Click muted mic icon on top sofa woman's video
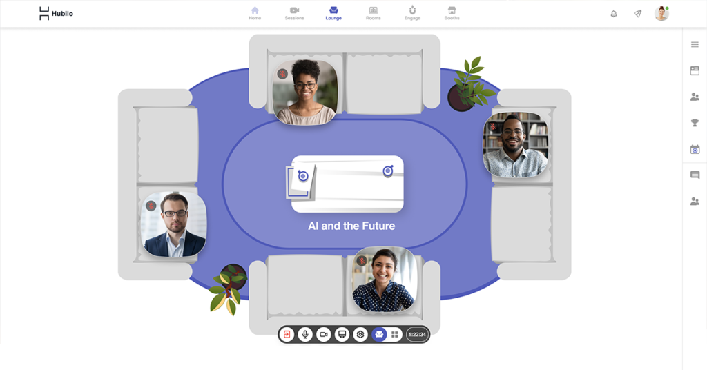The image size is (707, 370). pos(282,73)
